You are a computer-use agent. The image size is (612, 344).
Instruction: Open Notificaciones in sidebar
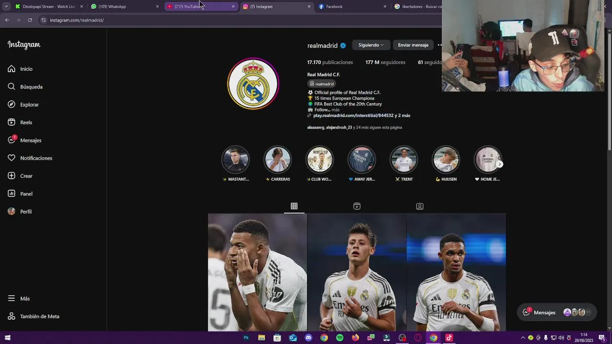(30, 158)
